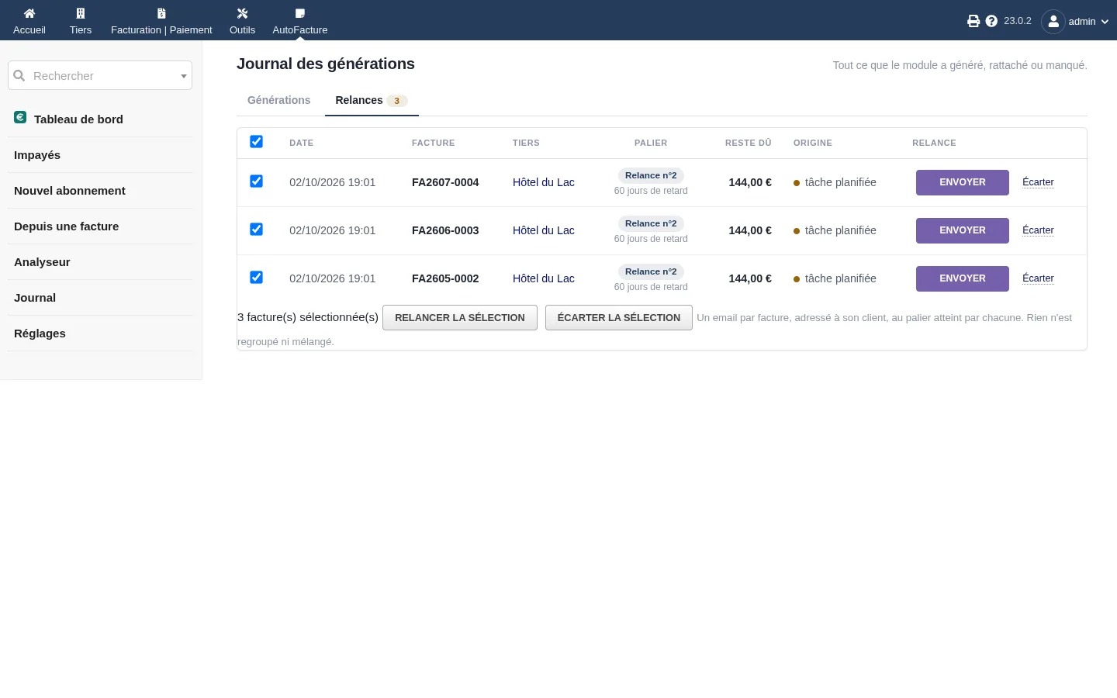Click the green Tableau de bord icon
Screen dimensions: 1117x698
coord(20,117)
